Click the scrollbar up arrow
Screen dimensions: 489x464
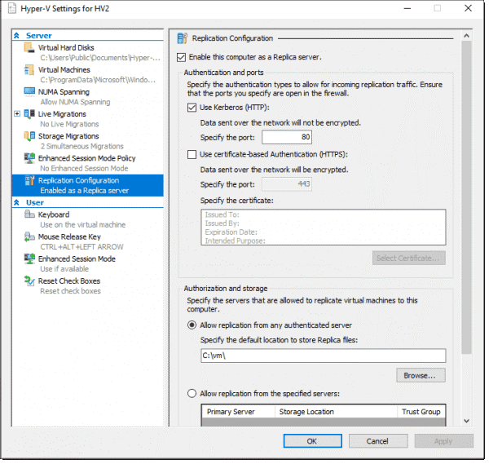click(x=466, y=36)
